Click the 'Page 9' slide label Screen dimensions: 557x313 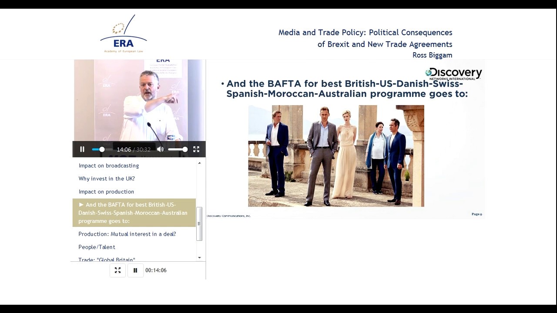[x=476, y=214]
